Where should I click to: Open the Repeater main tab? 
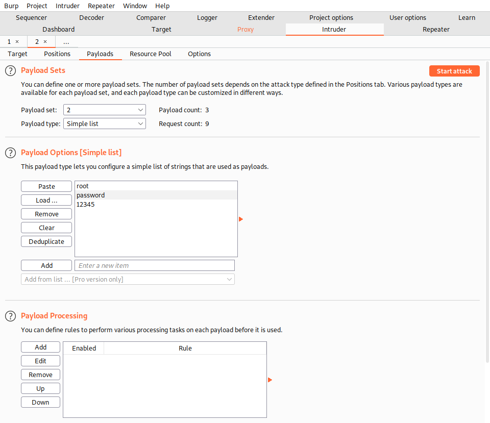(436, 30)
